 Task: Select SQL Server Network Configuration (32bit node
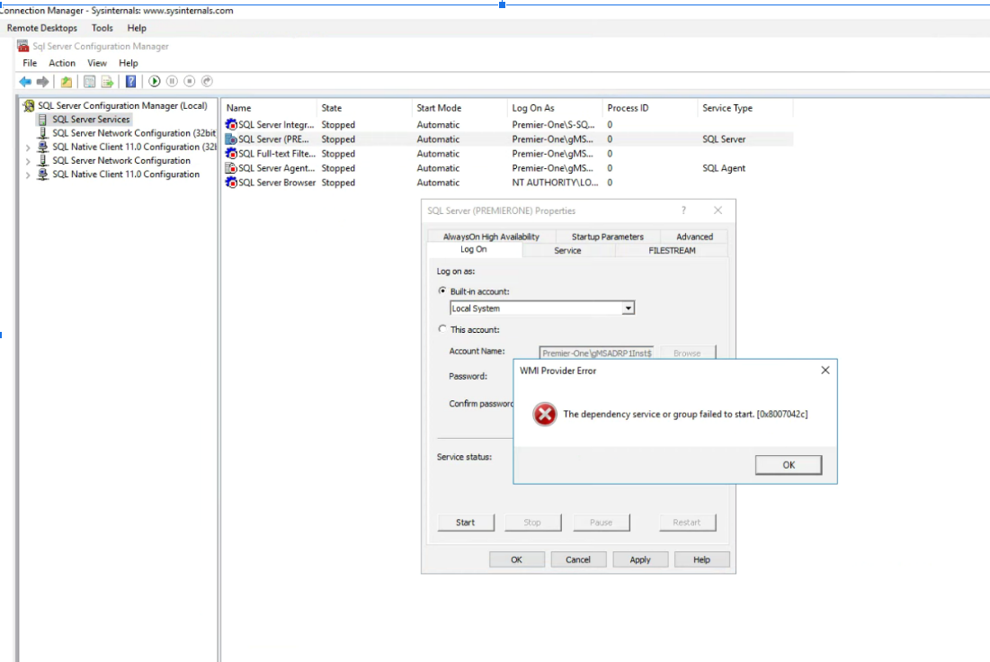tap(134, 133)
